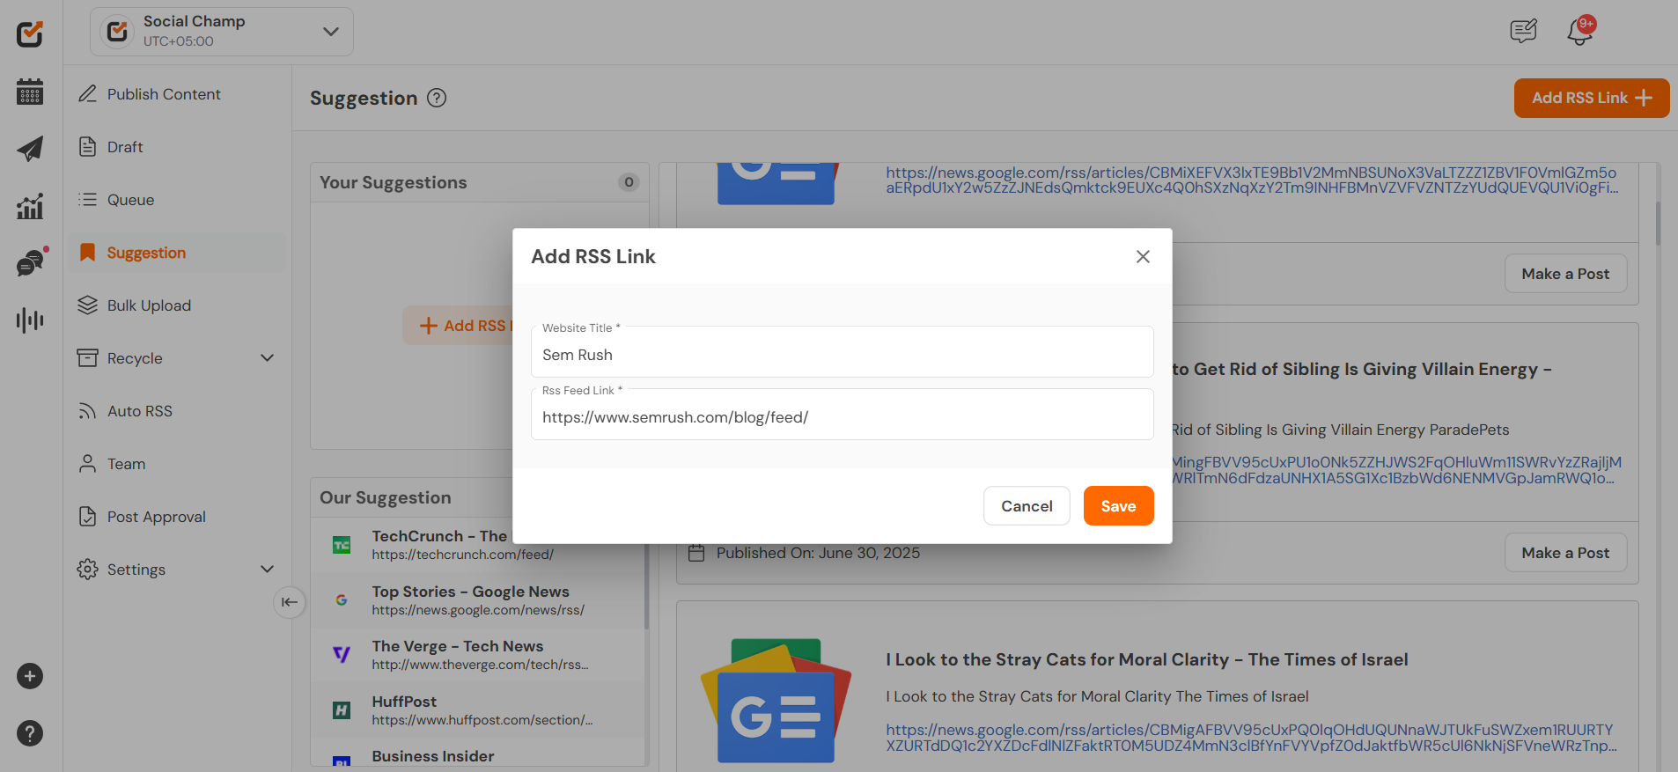Select the HuffPost feed row
The height and width of the screenshot is (772, 1678).
[x=479, y=710]
